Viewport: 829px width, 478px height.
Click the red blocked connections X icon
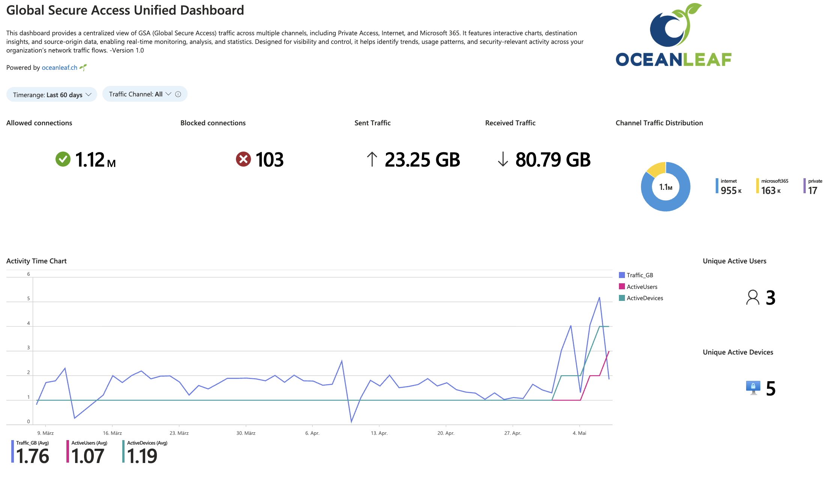pos(243,159)
